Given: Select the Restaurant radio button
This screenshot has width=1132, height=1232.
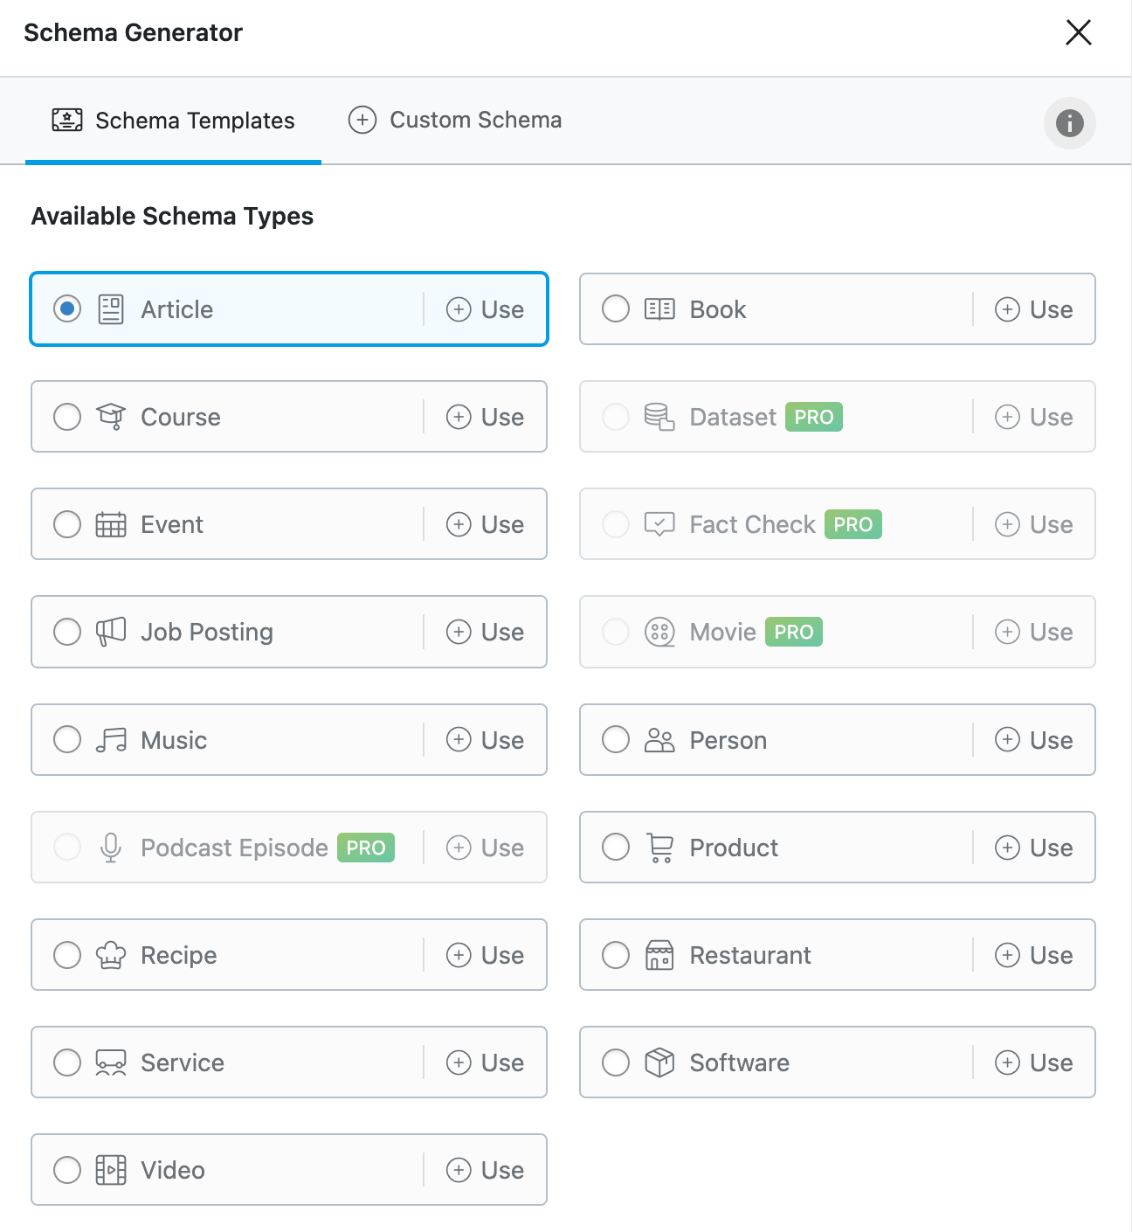Looking at the screenshot, I should tap(616, 955).
